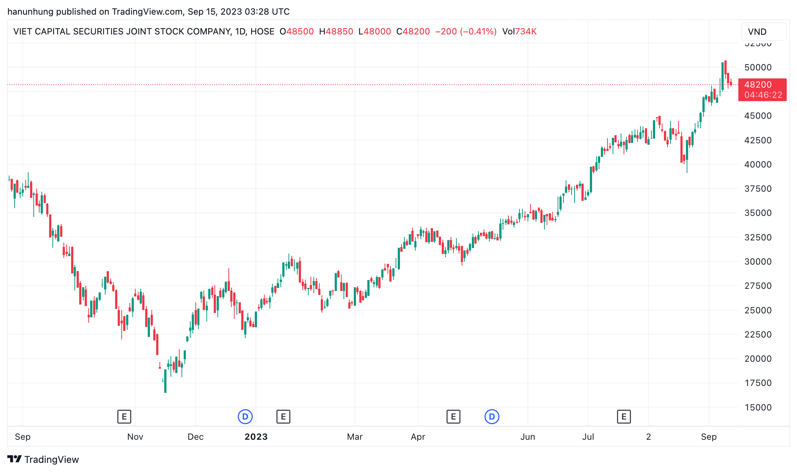Screen dimensions: 797x472
Task: Click the published on TradingView.com header text
Action: point(148,12)
